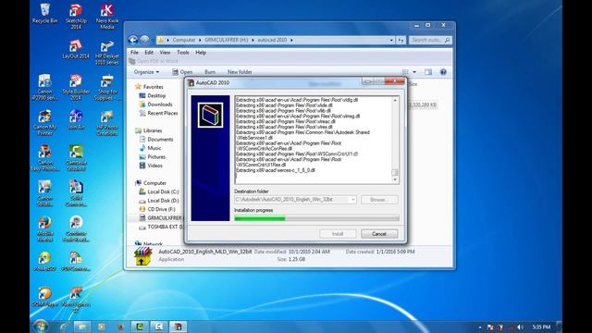Click the green installation progress bar
This screenshot has width=592, height=333.
point(316,218)
